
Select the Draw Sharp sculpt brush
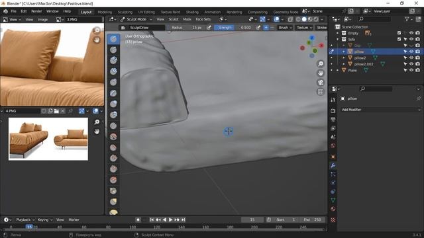pyautogui.click(x=113, y=50)
